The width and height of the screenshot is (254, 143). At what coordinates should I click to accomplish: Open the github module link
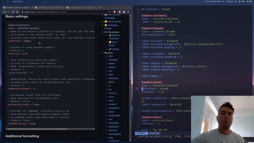coord(112,82)
